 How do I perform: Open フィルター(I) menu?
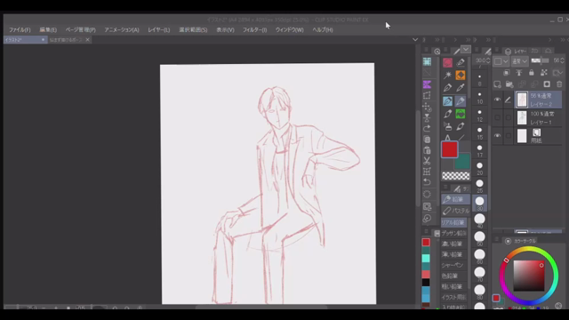pos(255,29)
